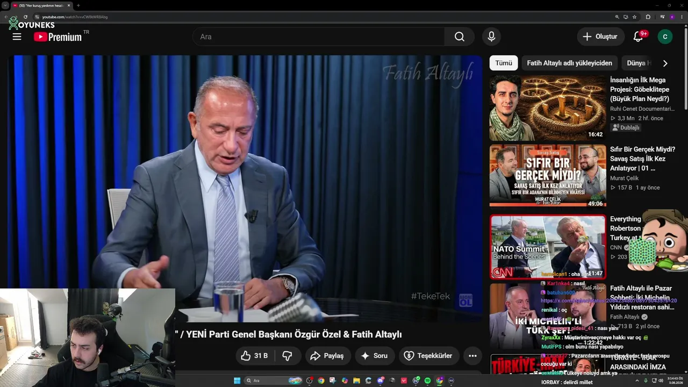This screenshot has height=387, width=688.
Task: Open the Oluştur create menu
Action: pos(600,37)
